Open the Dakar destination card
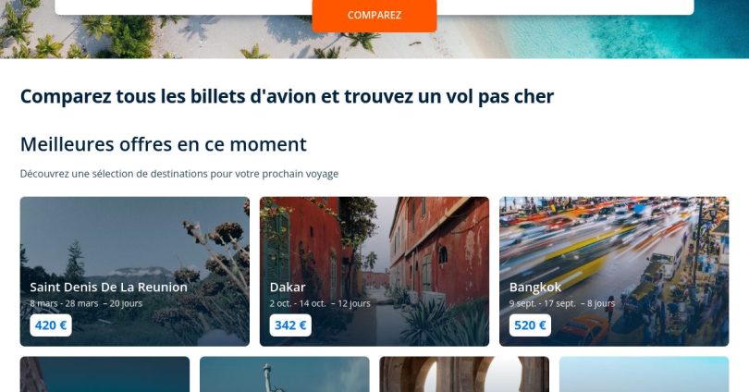 click(374, 271)
